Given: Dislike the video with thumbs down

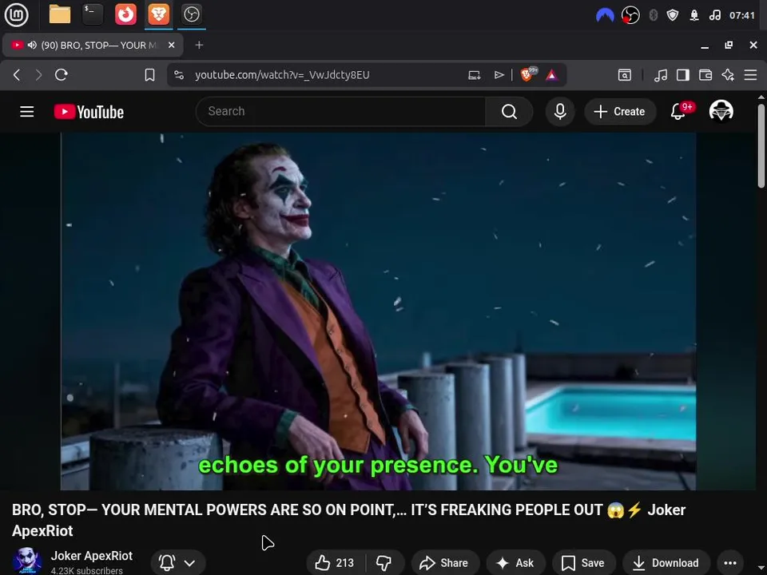Looking at the screenshot, I should pyautogui.click(x=383, y=563).
